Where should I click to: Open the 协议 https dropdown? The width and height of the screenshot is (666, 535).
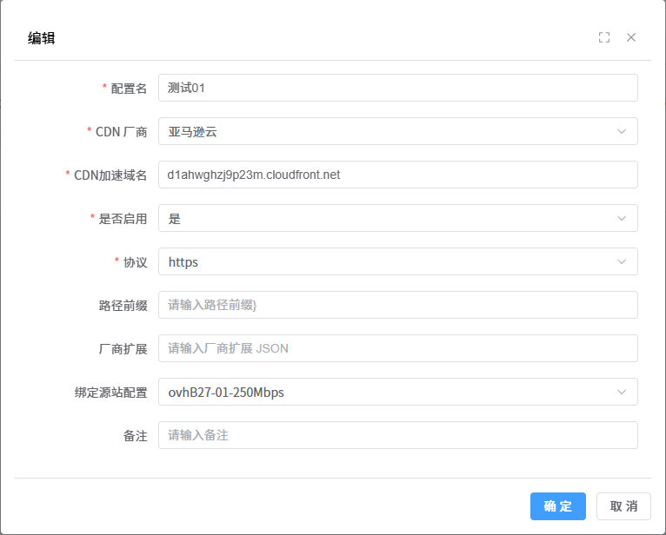pyautogui.click(x=398, y=261)
